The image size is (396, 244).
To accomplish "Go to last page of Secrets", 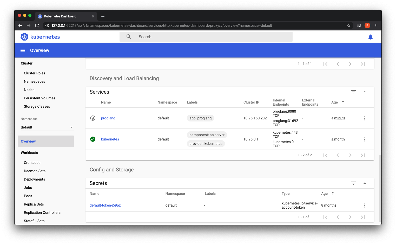I will [363, 217].
